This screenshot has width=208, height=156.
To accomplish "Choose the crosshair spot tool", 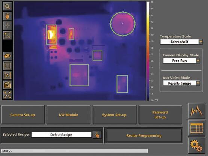I will [x=7, y=26].
